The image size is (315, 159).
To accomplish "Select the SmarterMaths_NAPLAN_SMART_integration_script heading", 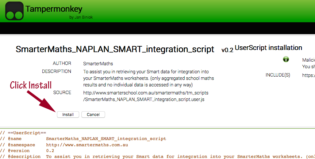I will coord(115,50).
